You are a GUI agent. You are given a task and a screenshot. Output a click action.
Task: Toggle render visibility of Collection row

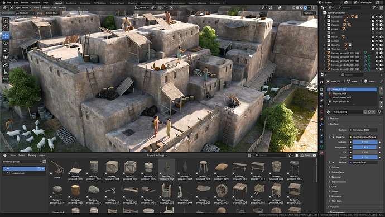[381, 17]
